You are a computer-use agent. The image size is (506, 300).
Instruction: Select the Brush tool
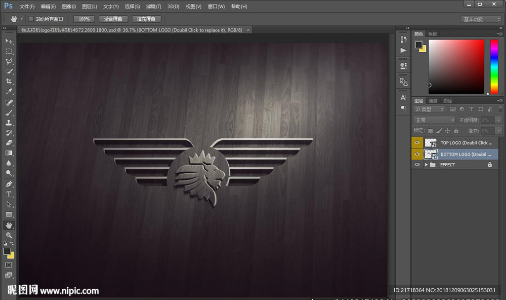click(9, 113)
